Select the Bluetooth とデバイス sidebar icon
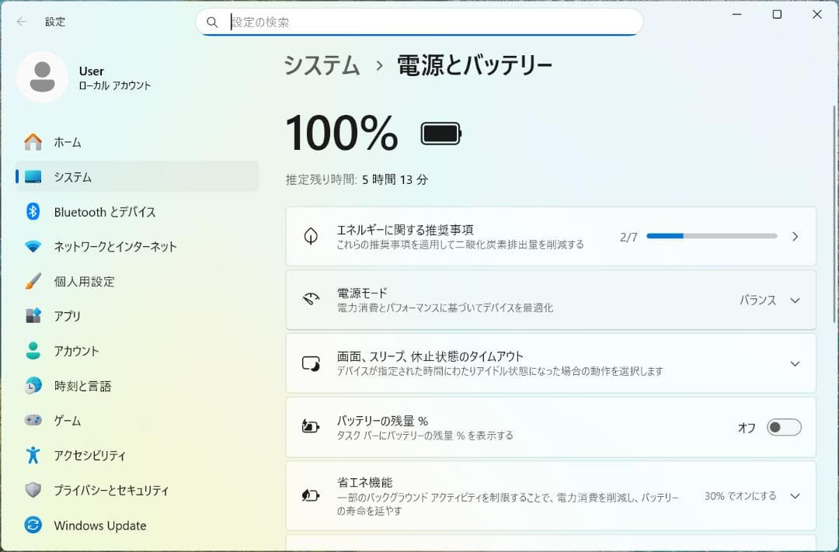 pyautogui.click(x=32, y=212)
